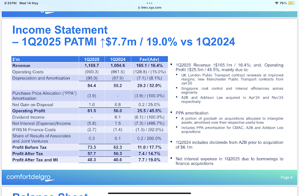Tap the A2B and Addison Lee bullet
Screen dimensions: 299x196
(x=232, y=99)
